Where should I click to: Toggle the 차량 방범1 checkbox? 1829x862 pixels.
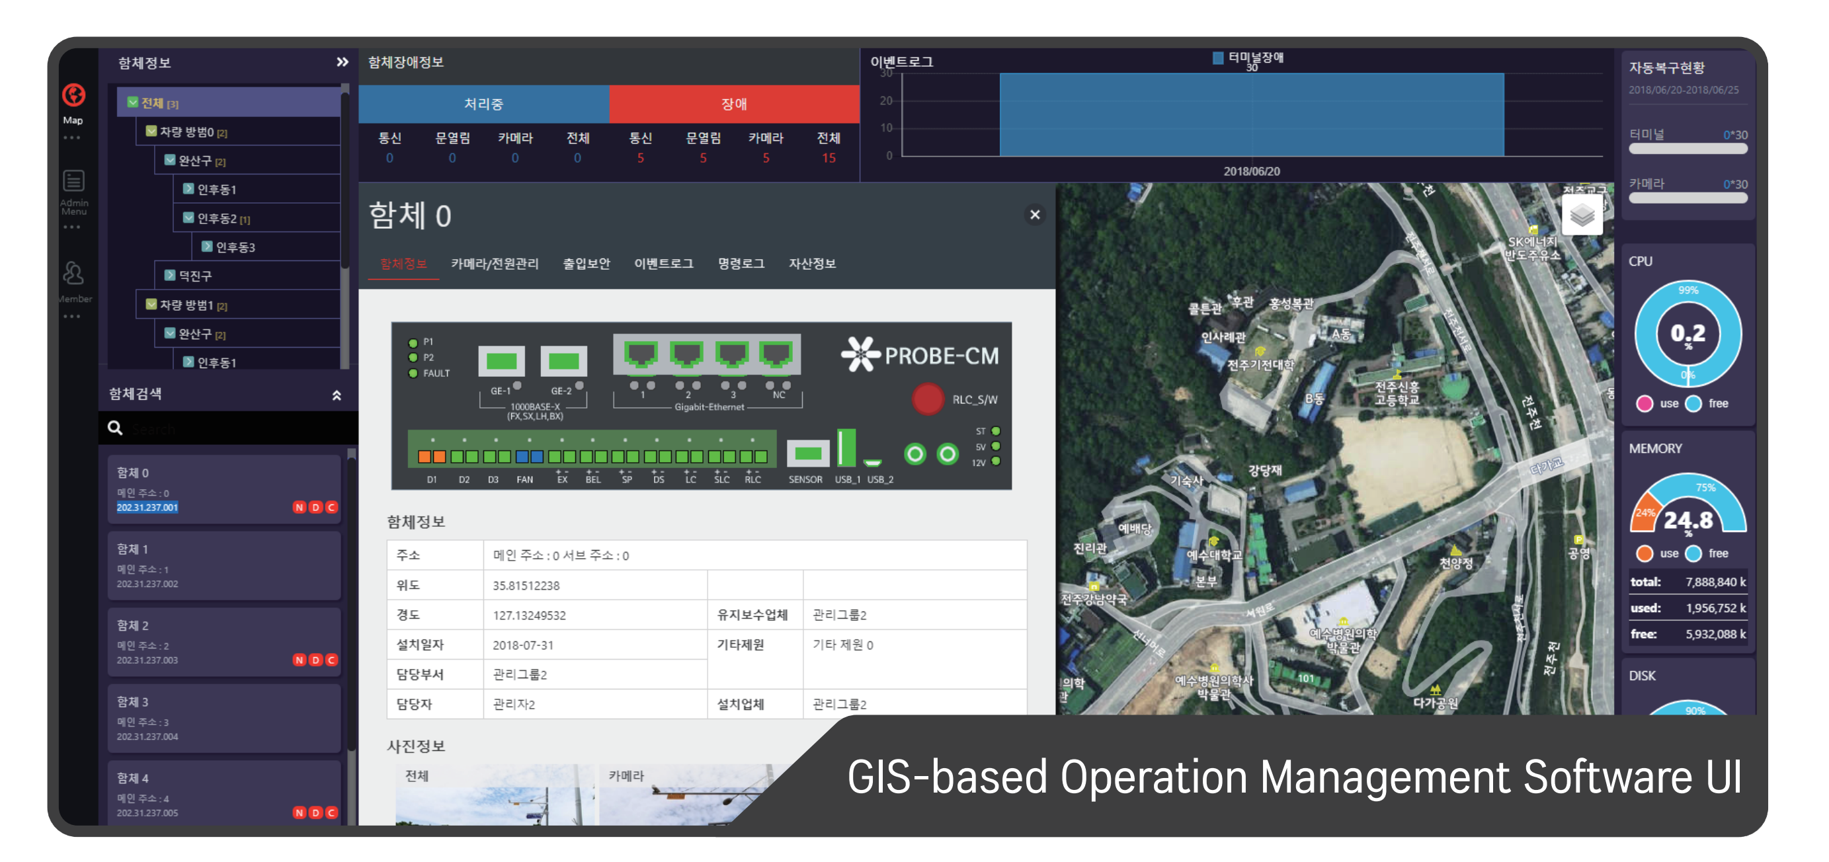[151, 305]
